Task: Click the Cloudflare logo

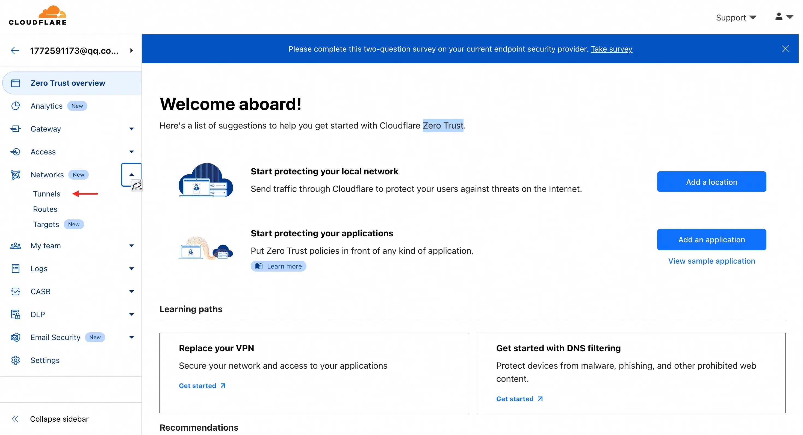Action: (x=37, y=15)
